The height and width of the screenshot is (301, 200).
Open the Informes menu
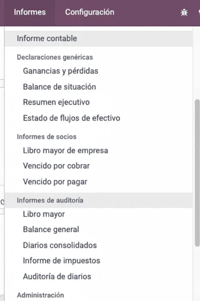30,12
